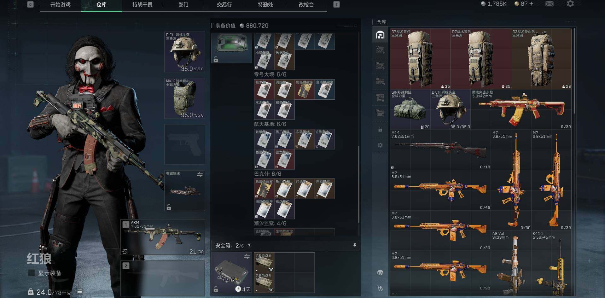The width and height of the screenshot is (605, 298).
Task: Switch to the 改枪台 tab
Action: coord(306,5)
